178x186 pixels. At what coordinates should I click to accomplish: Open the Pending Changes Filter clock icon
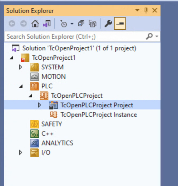[64, 24]
